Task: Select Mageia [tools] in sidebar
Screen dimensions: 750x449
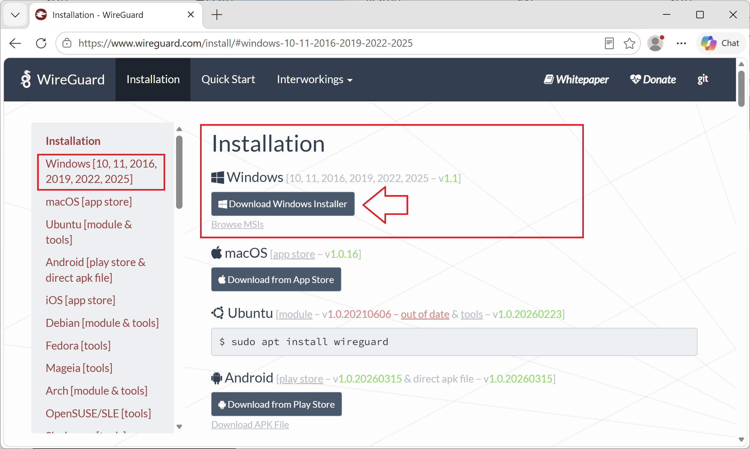Action: (79, 368)
